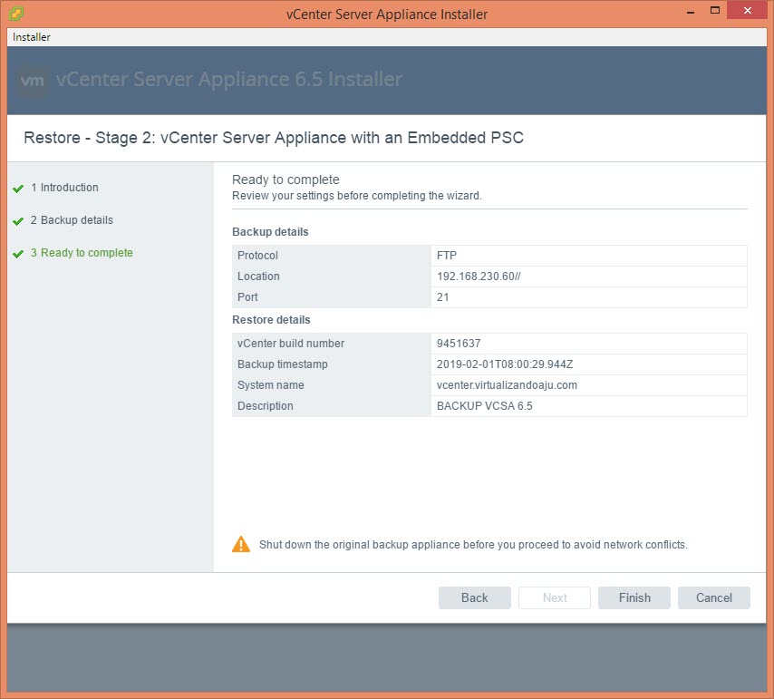Click the Backup timestamp value

[505, 364]
